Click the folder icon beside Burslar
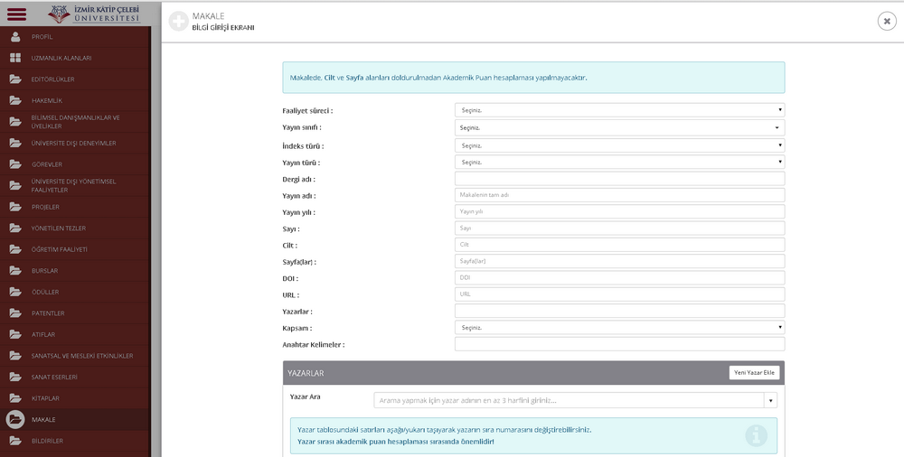 coord(15,271)
